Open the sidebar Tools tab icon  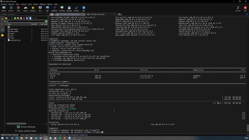[x=2, y=24]
